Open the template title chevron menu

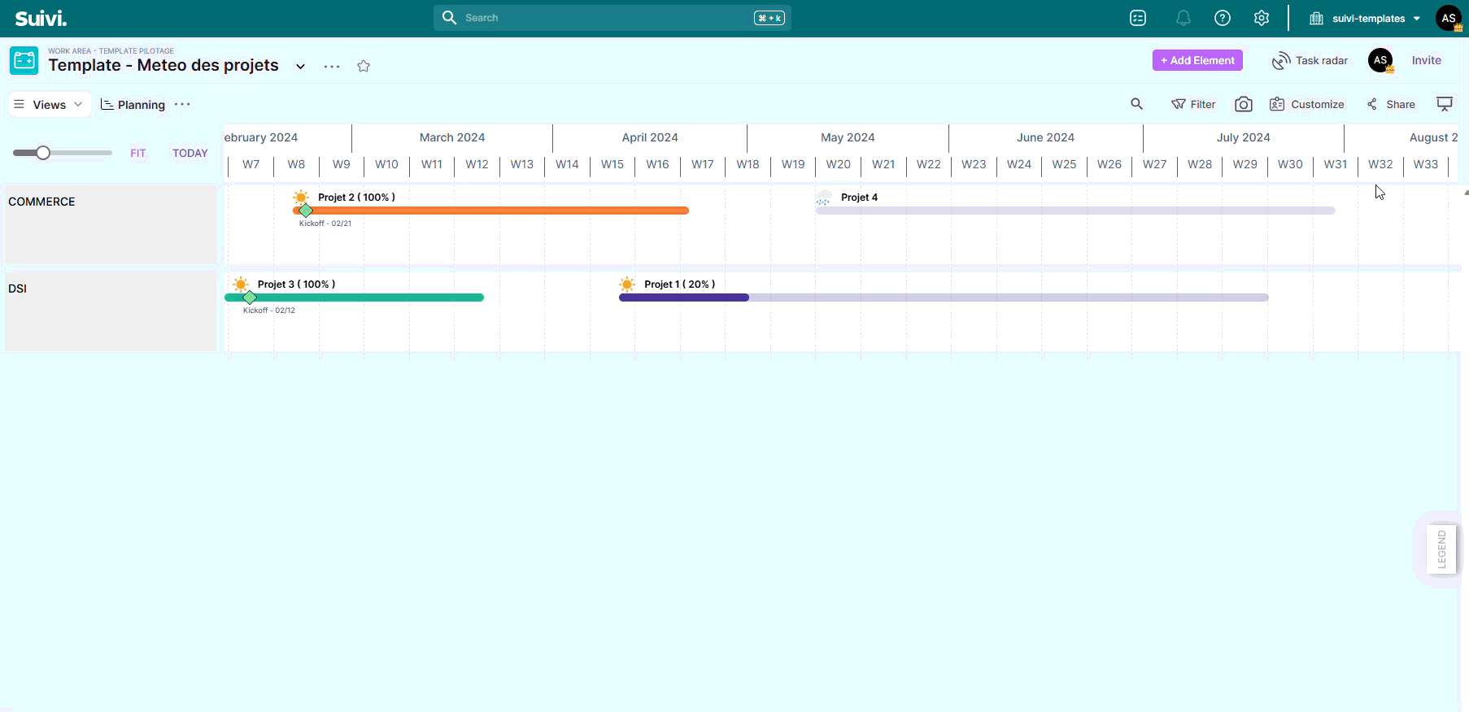(x=300, y=67)
